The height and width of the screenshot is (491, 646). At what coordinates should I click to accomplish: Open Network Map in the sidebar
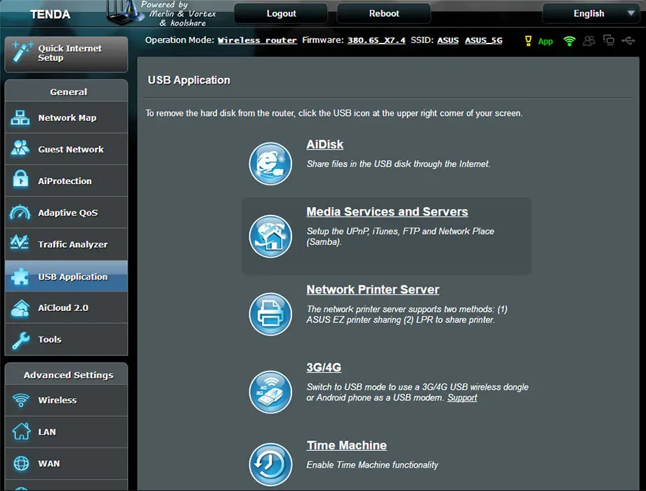coord(67,118)
